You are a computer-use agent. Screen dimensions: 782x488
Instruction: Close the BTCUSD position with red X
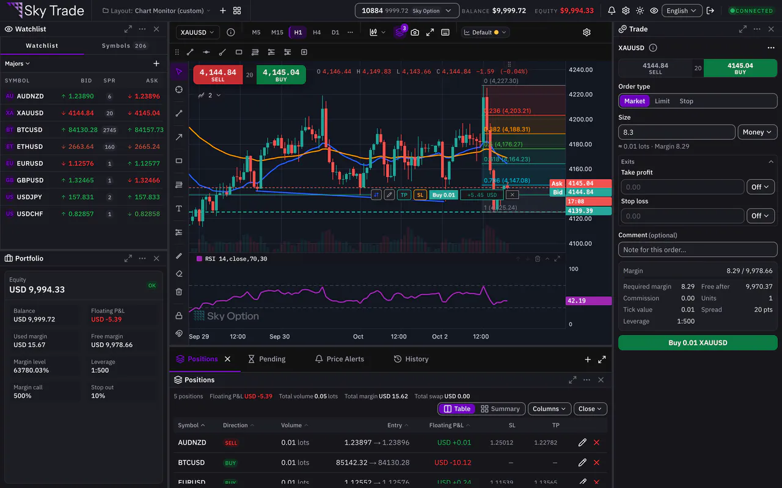pos(597,463)
